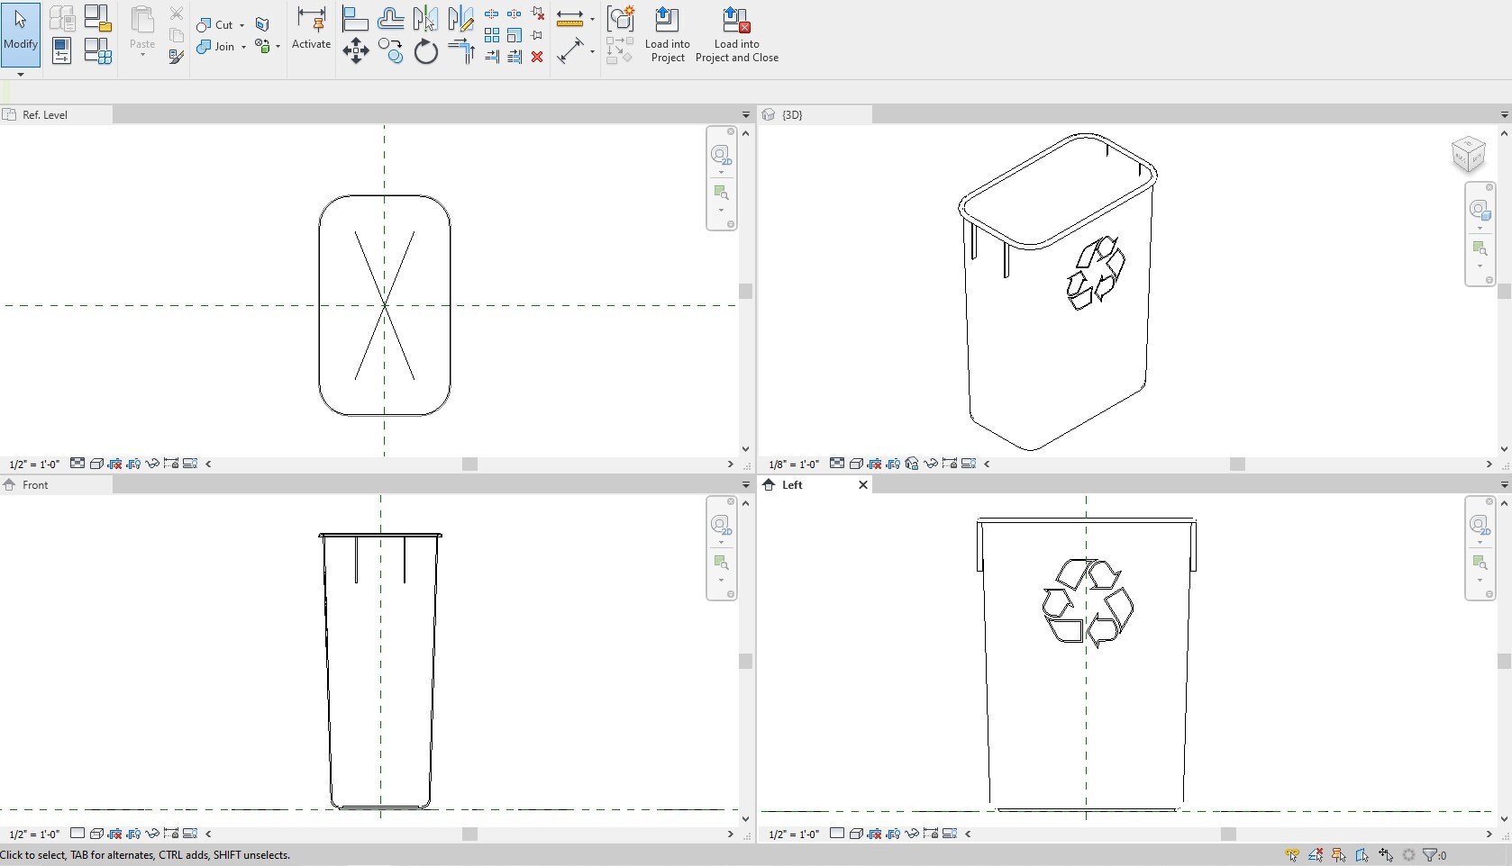Image resolution: width=1512 pixels, height=866 pixels.
Task: Switch to the Left view title bar
Action: (791, 484)
